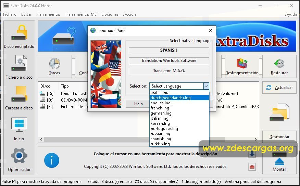Open the Inicio startup tool
Image resolution: width=300 pixels, height=186 pixels.
(19, 129)
